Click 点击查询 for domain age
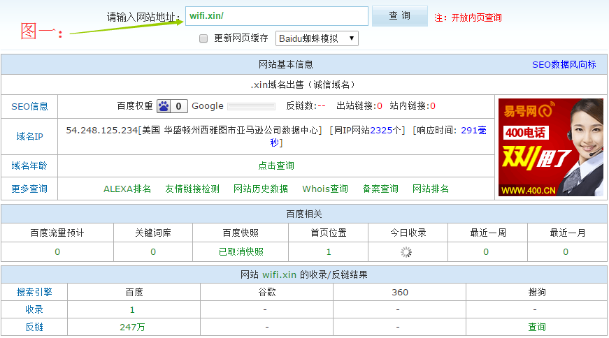 (276, 166)
